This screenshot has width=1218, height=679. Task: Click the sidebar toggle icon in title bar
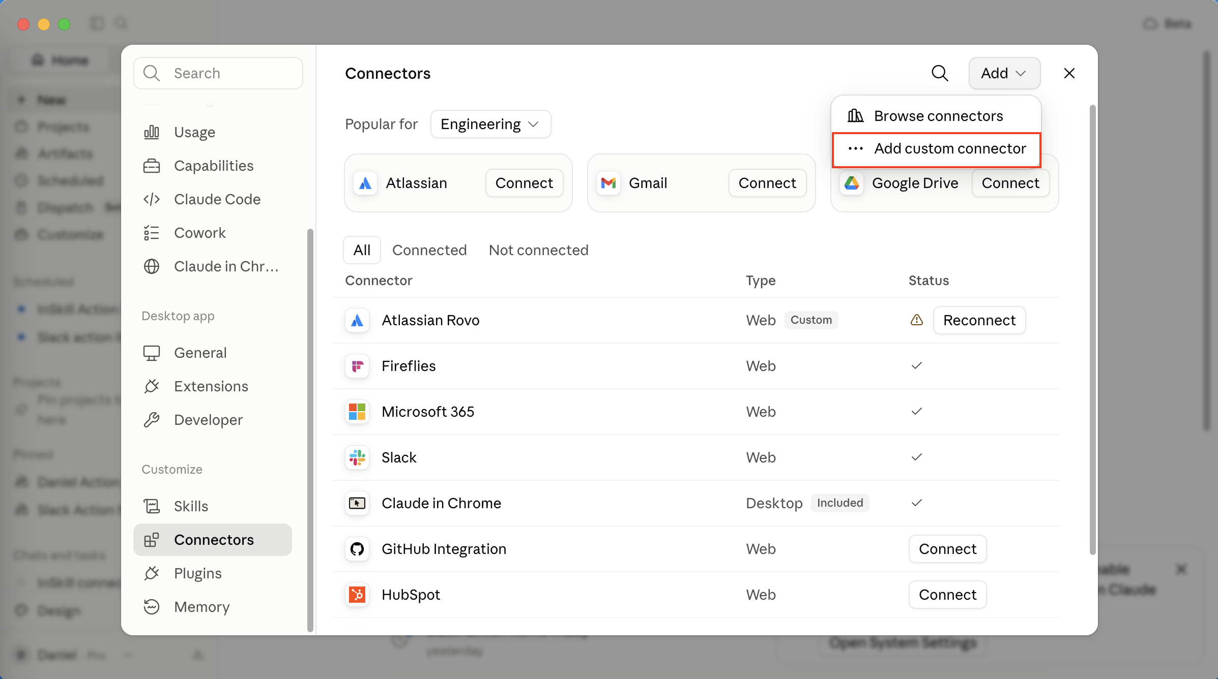click(x=97, y=23)
